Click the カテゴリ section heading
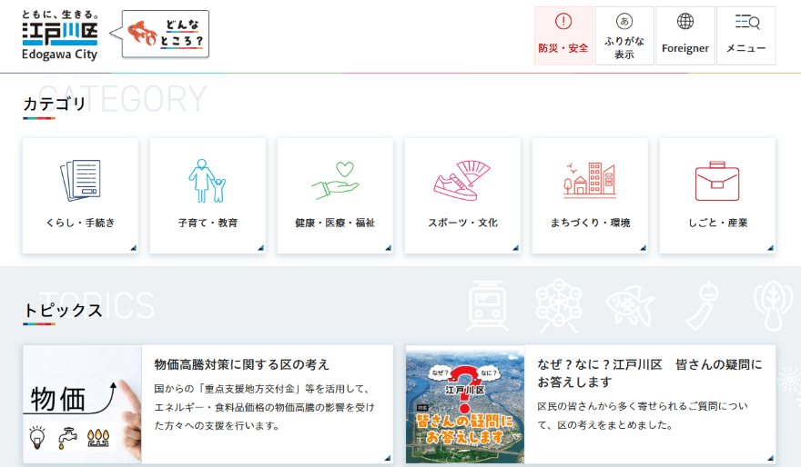The image size is (801, 467). point(55,104)
